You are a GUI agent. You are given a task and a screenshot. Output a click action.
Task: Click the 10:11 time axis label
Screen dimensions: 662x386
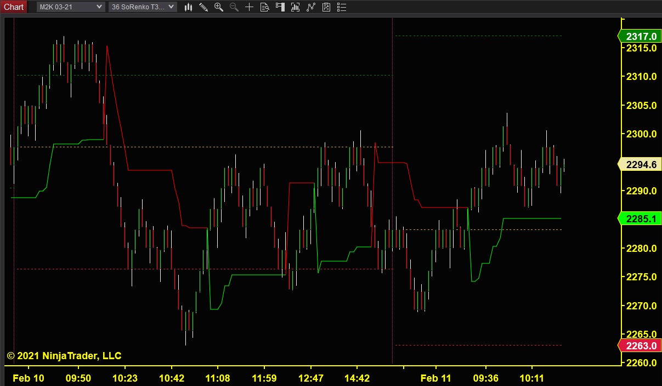click(531, 378)
